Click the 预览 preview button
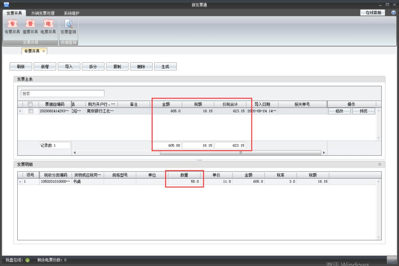399x266 pixels. [x=363, y=111]
